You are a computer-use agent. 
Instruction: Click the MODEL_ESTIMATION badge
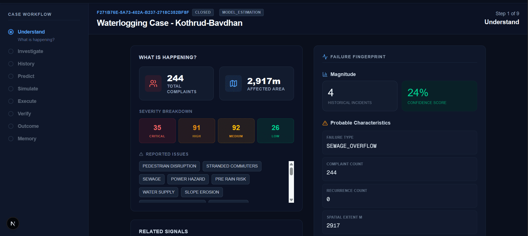point(242,12)
